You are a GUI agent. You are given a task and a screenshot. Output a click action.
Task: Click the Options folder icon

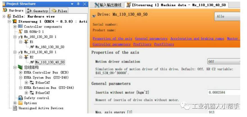pos(20,103)
